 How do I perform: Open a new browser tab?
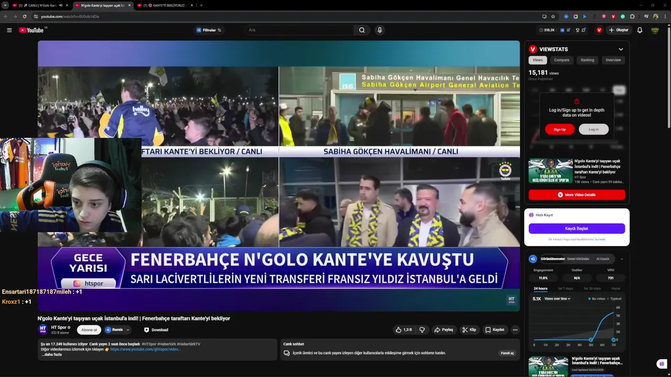click(x=201, y=5)
